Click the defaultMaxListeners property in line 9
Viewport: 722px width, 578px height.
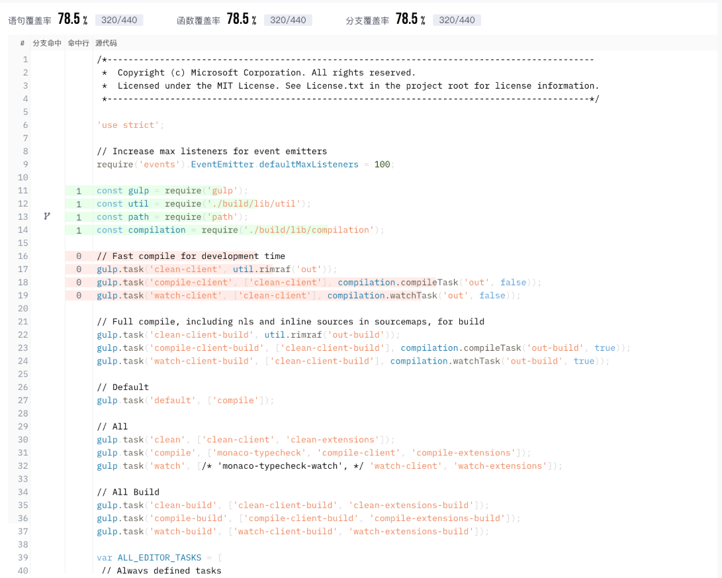308,164
